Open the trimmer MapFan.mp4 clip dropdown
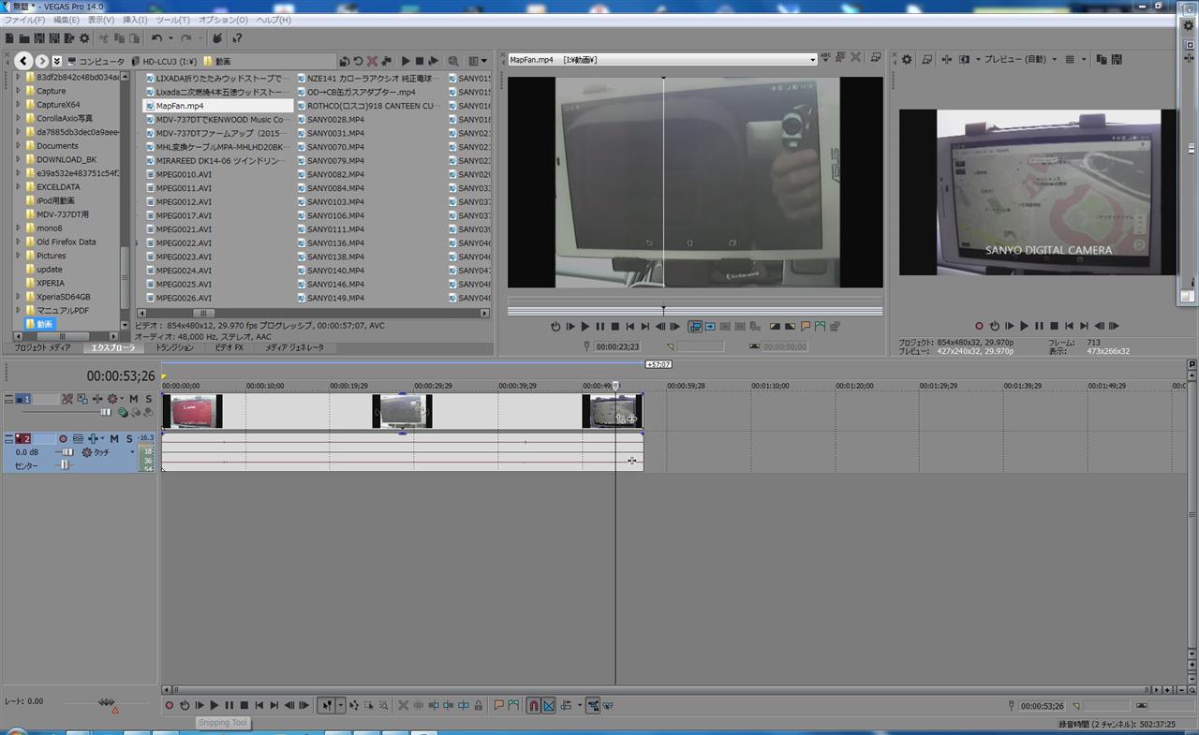Viewport: 1199px width, 735px height. 812,60
